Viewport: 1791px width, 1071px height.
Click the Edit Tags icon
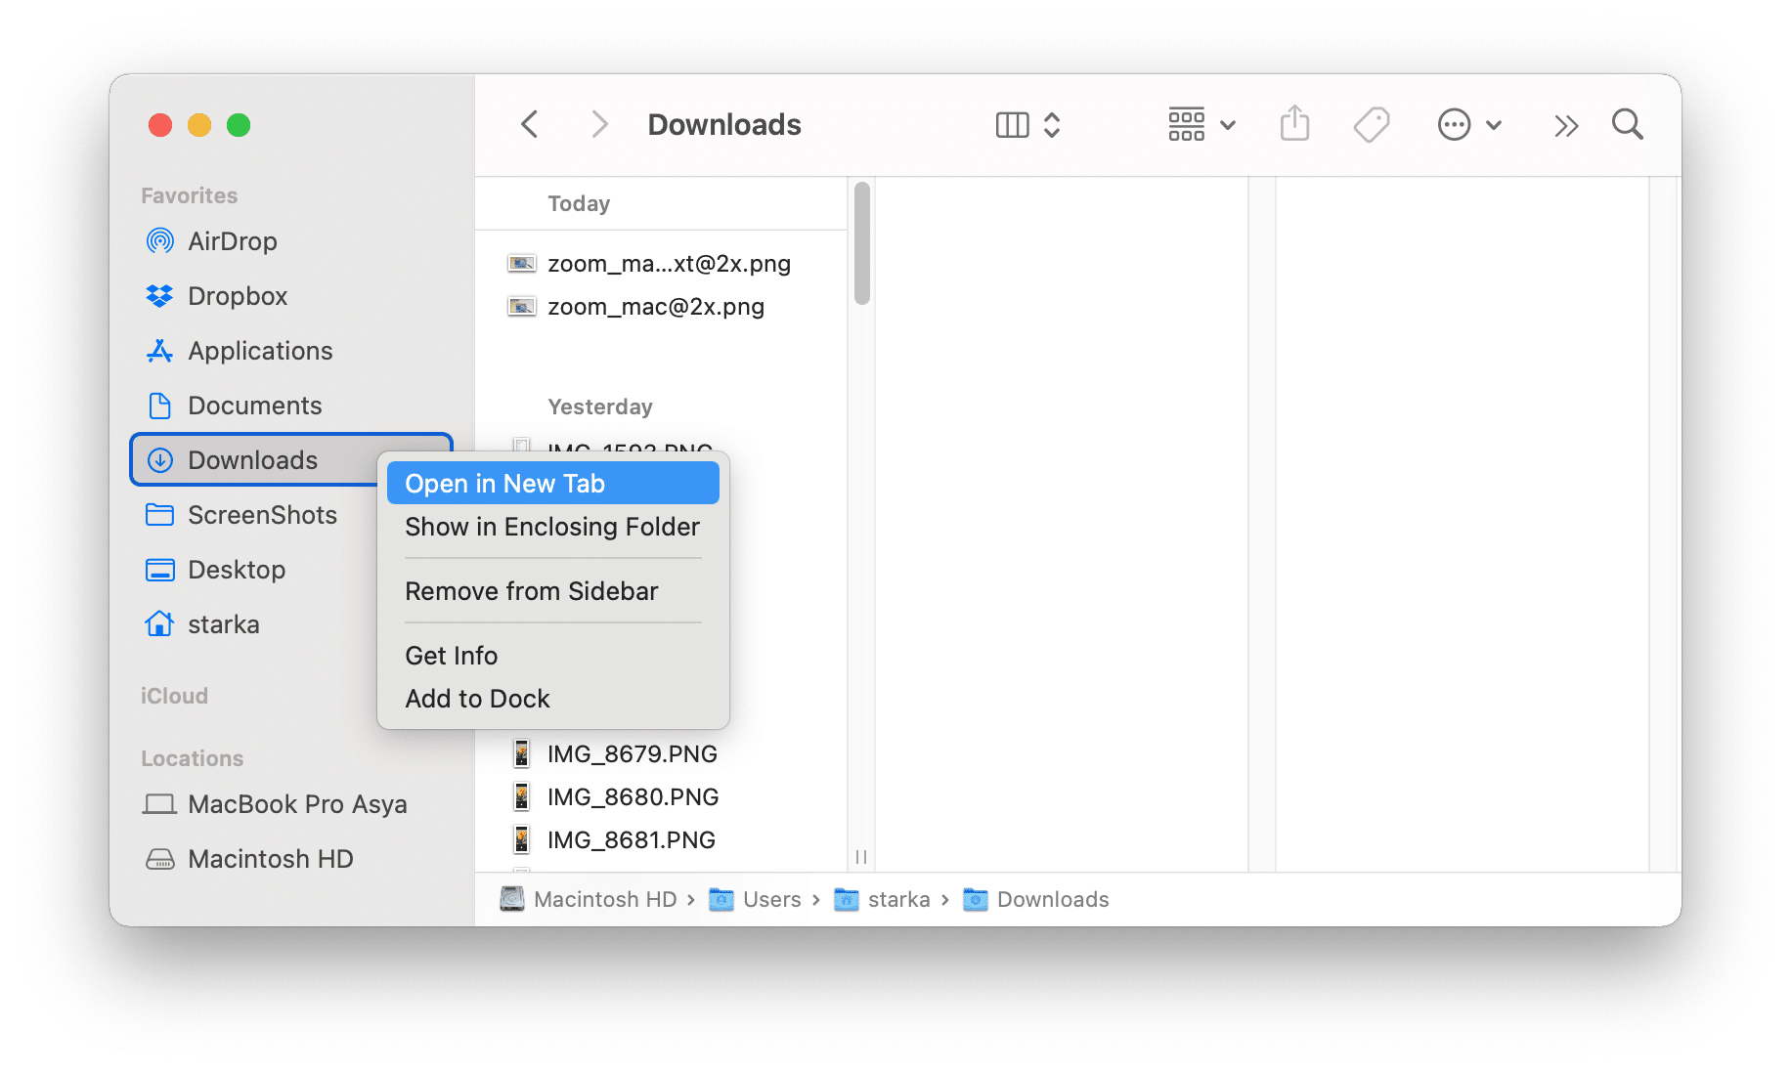click(x=1372, y=125)
